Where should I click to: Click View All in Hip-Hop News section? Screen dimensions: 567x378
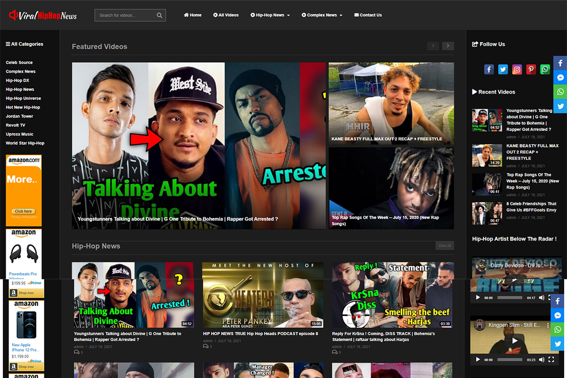pyautogui.click(x=445, y=246)
